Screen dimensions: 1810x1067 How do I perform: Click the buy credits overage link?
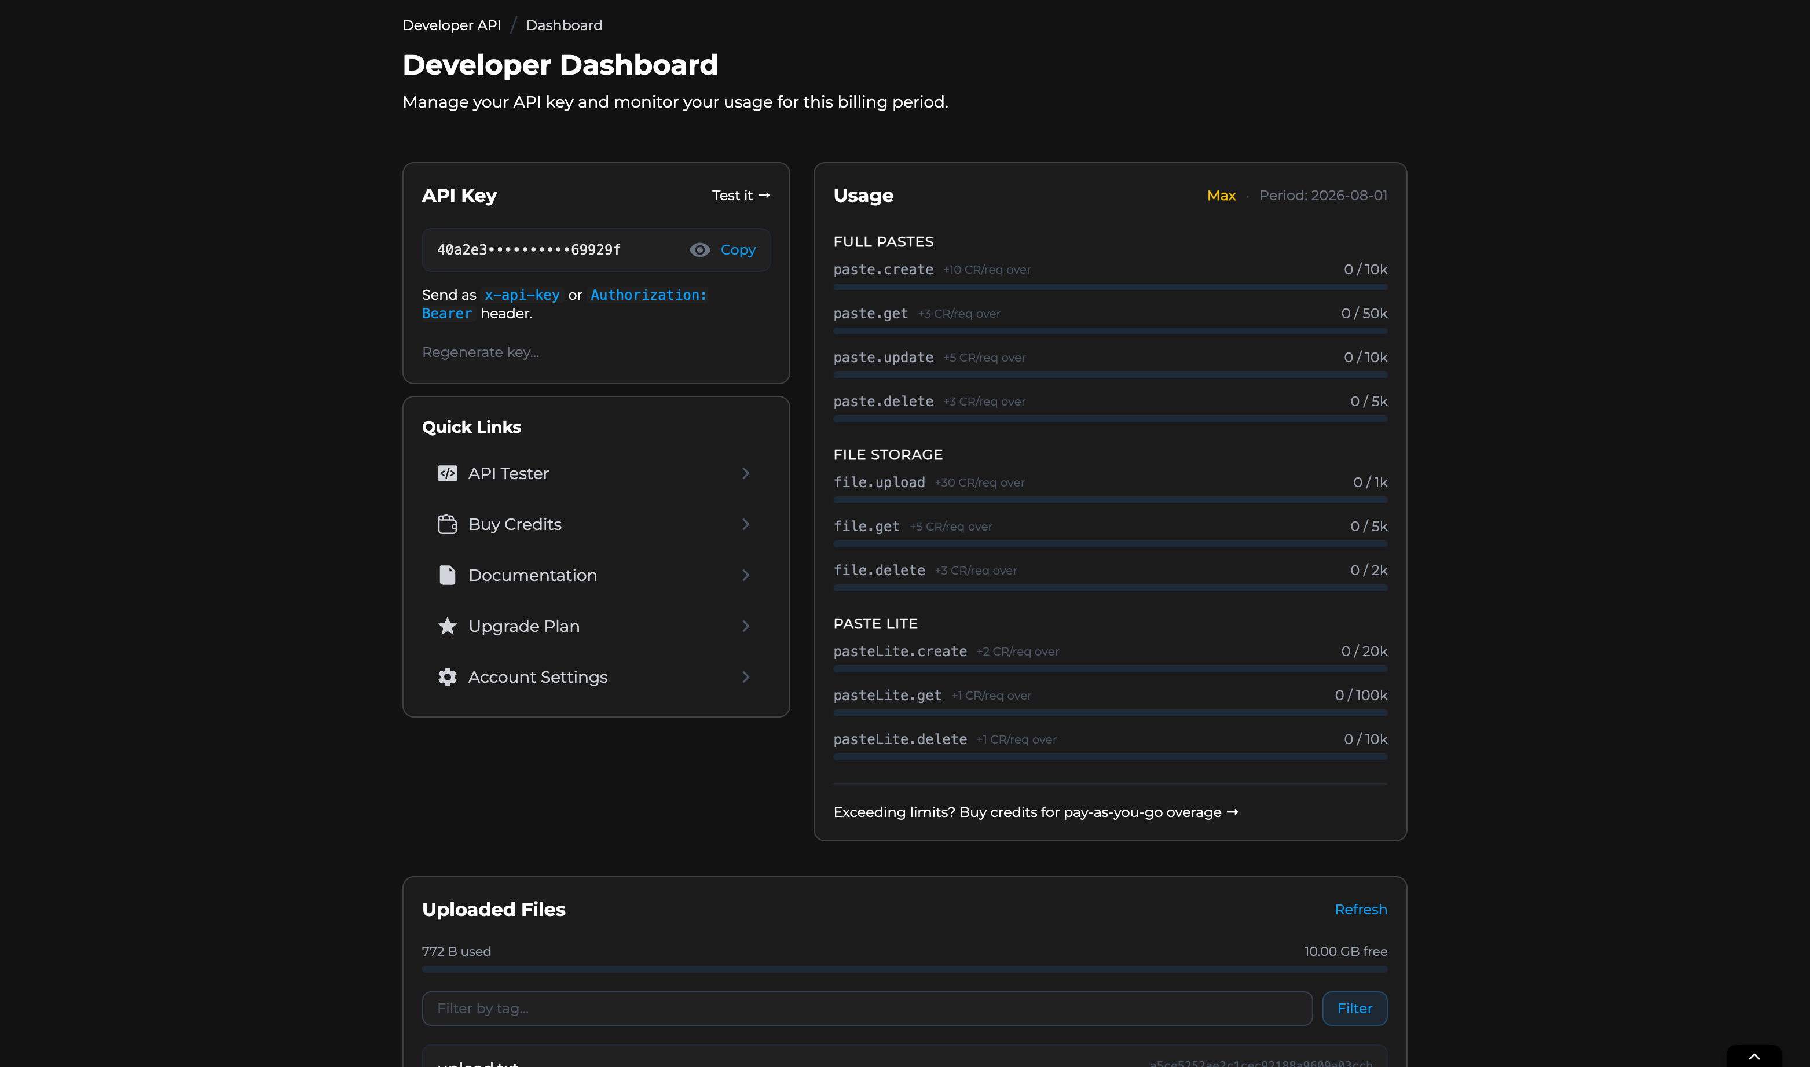pos(1035,812)
